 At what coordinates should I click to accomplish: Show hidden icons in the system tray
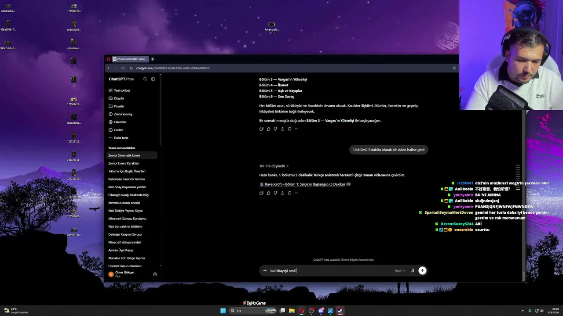[523, 311]
